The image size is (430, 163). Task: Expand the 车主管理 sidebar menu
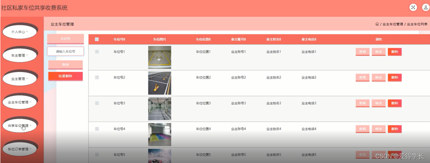pyautogui.click(x=20, y=56)
